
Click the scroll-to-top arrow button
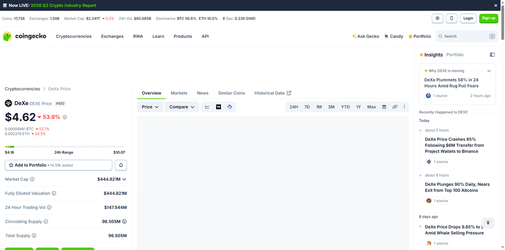pos(488,223)
